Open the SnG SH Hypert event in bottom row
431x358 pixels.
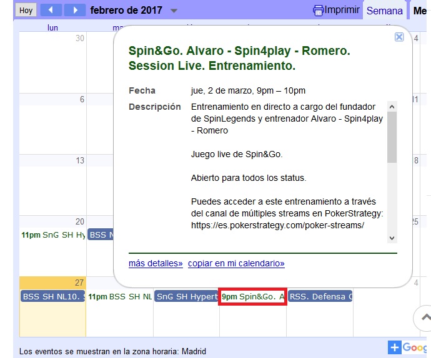point(186,296)
